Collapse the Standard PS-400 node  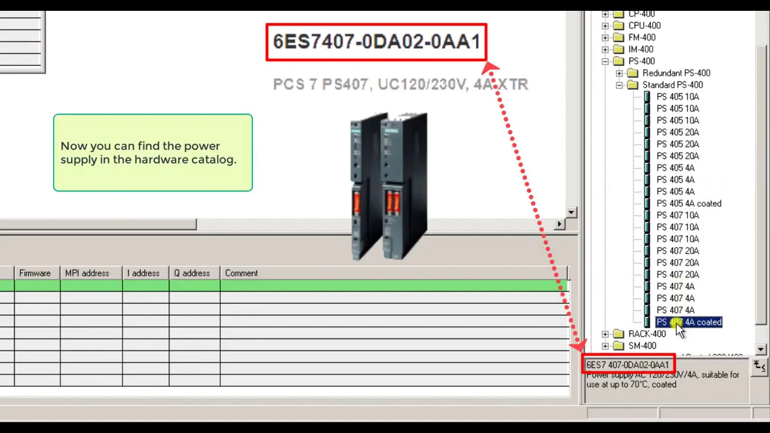[x=620, y=85]
